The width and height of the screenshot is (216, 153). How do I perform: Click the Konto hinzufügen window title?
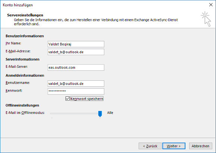(x=18, y=5)
